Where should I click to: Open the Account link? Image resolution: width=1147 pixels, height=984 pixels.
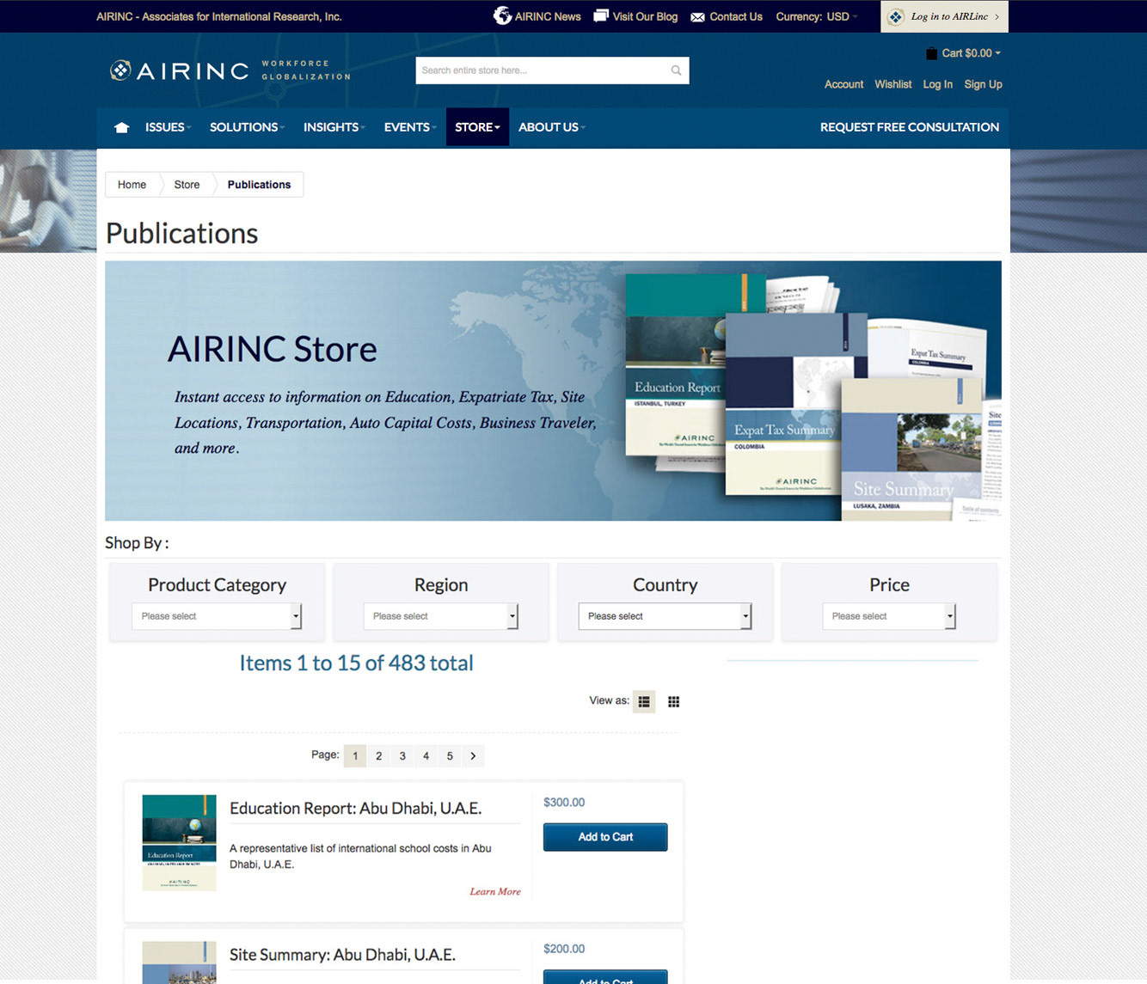[843, 84]
